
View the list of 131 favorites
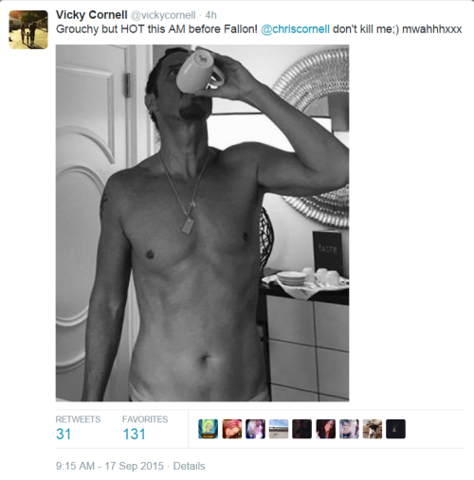(x=134, y=434)
